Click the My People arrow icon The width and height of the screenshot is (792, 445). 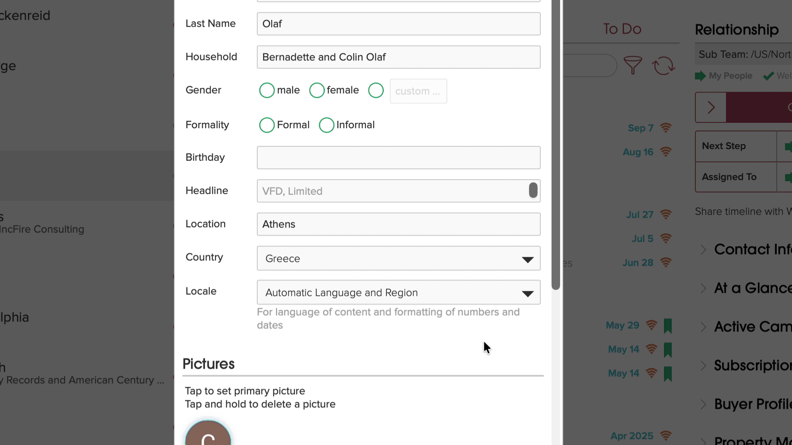click(x=700, y=76)
